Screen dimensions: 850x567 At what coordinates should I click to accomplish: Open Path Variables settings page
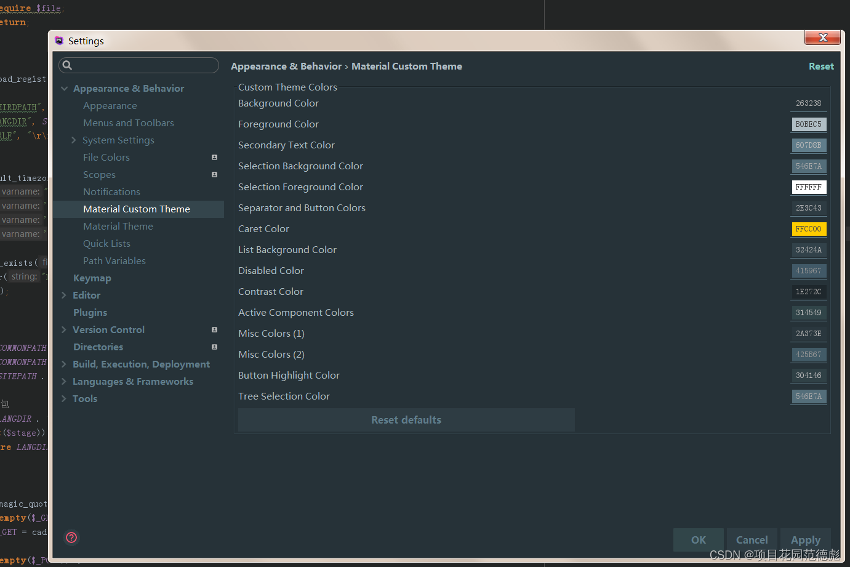click(x=114, y=261)
